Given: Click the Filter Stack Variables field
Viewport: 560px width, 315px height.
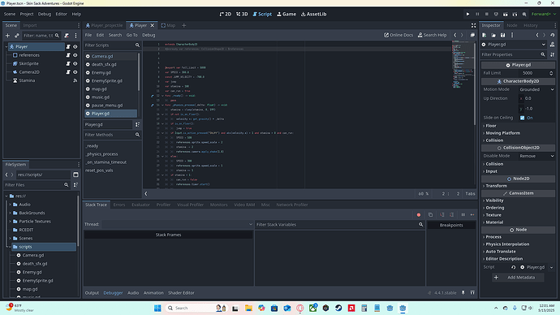Looking at the screenshot, I should tap(339, 224).
